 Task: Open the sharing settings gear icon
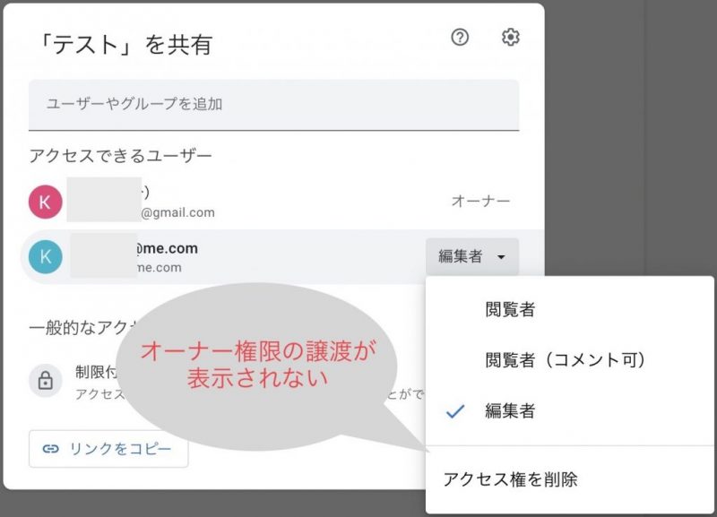pyautogui.click(x=510, y=38)
